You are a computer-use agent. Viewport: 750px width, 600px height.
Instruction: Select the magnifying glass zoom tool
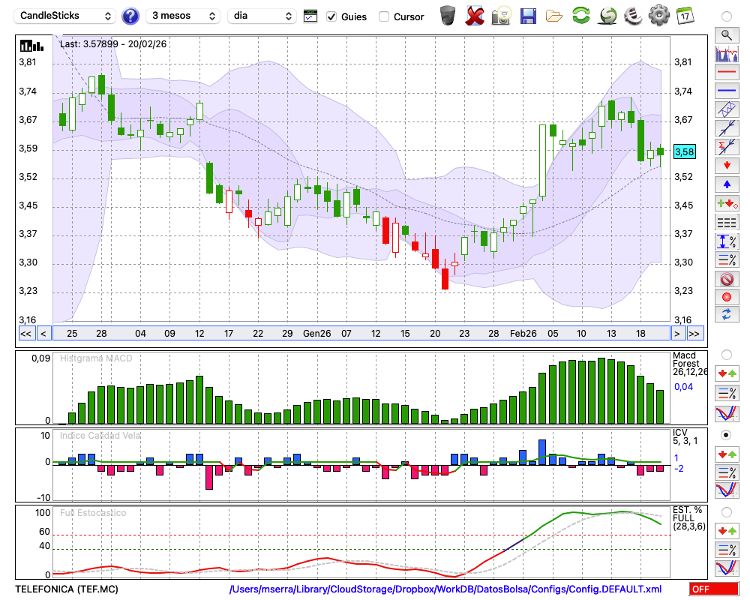coord(725,34)
